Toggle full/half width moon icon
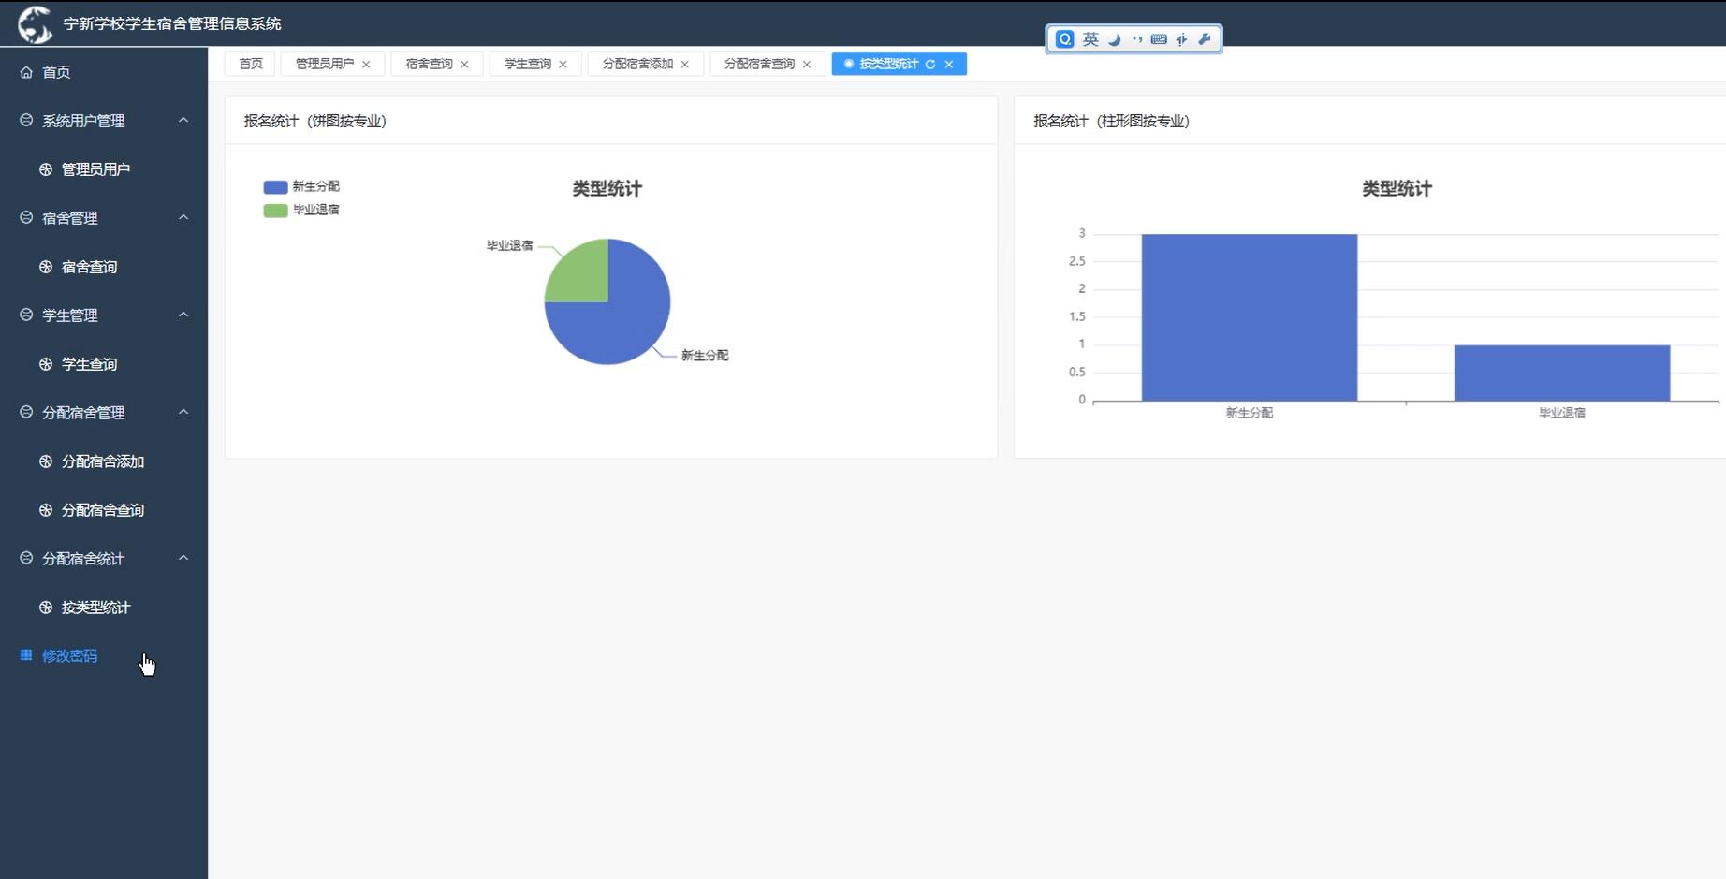 [1113, 38]
